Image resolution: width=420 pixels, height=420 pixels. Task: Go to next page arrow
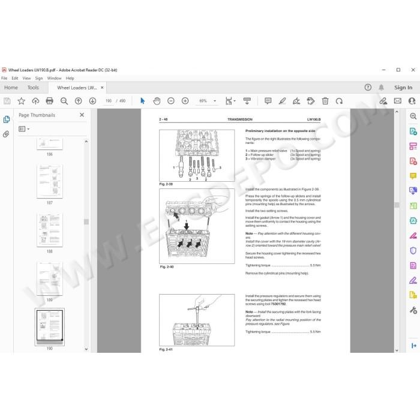click(x=92, y=101)
